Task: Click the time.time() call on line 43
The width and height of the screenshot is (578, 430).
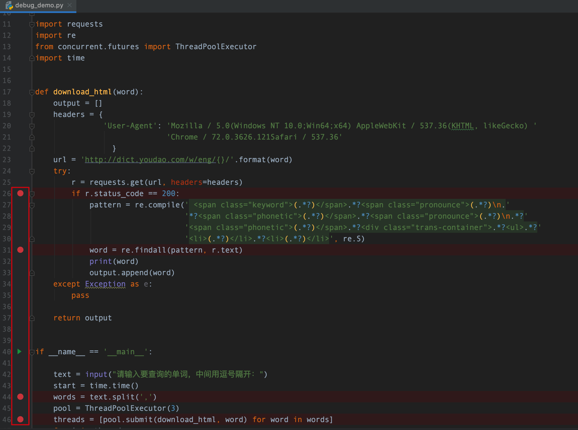Action: (114, 386)
